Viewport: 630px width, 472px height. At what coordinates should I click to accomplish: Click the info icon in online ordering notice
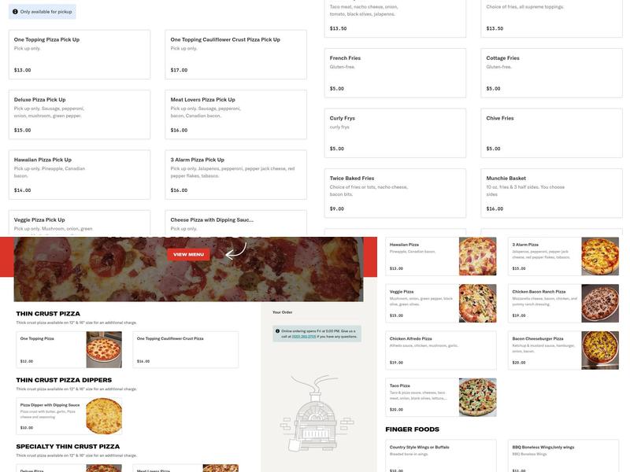pyautogui.click(x=277, y=331)
